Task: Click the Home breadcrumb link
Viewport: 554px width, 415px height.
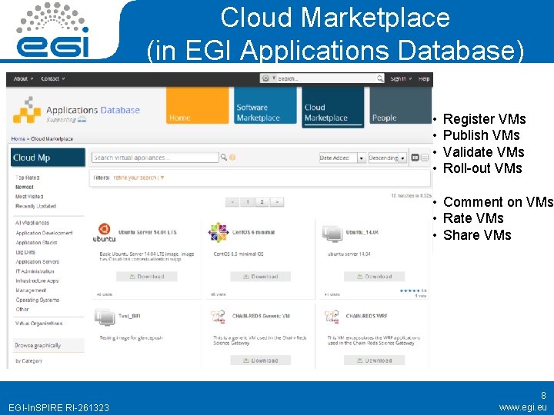Action: pyautogui.click(x=18, y=138)
